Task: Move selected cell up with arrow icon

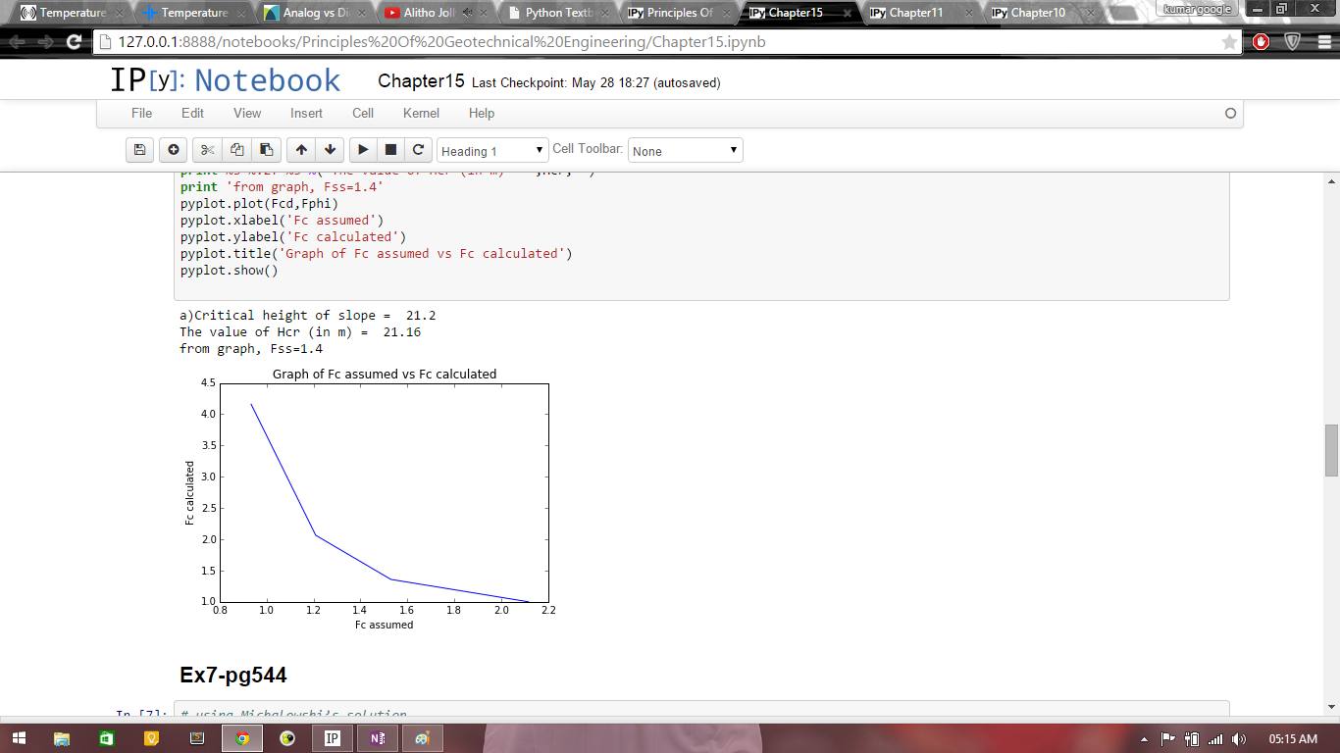Action: pyautogui.click(x=301, y=150)
